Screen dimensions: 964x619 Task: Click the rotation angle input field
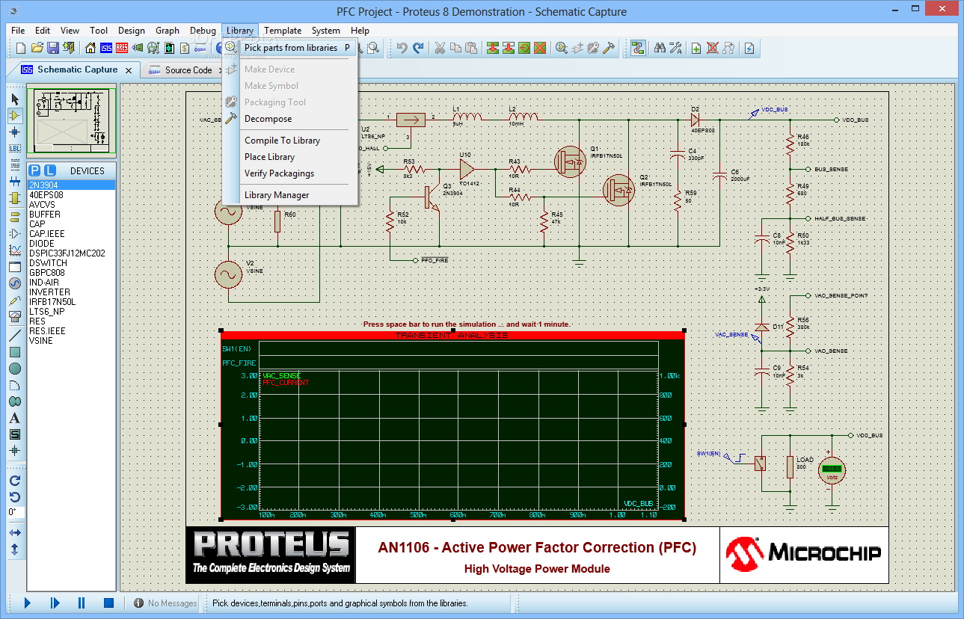[15, 512]
